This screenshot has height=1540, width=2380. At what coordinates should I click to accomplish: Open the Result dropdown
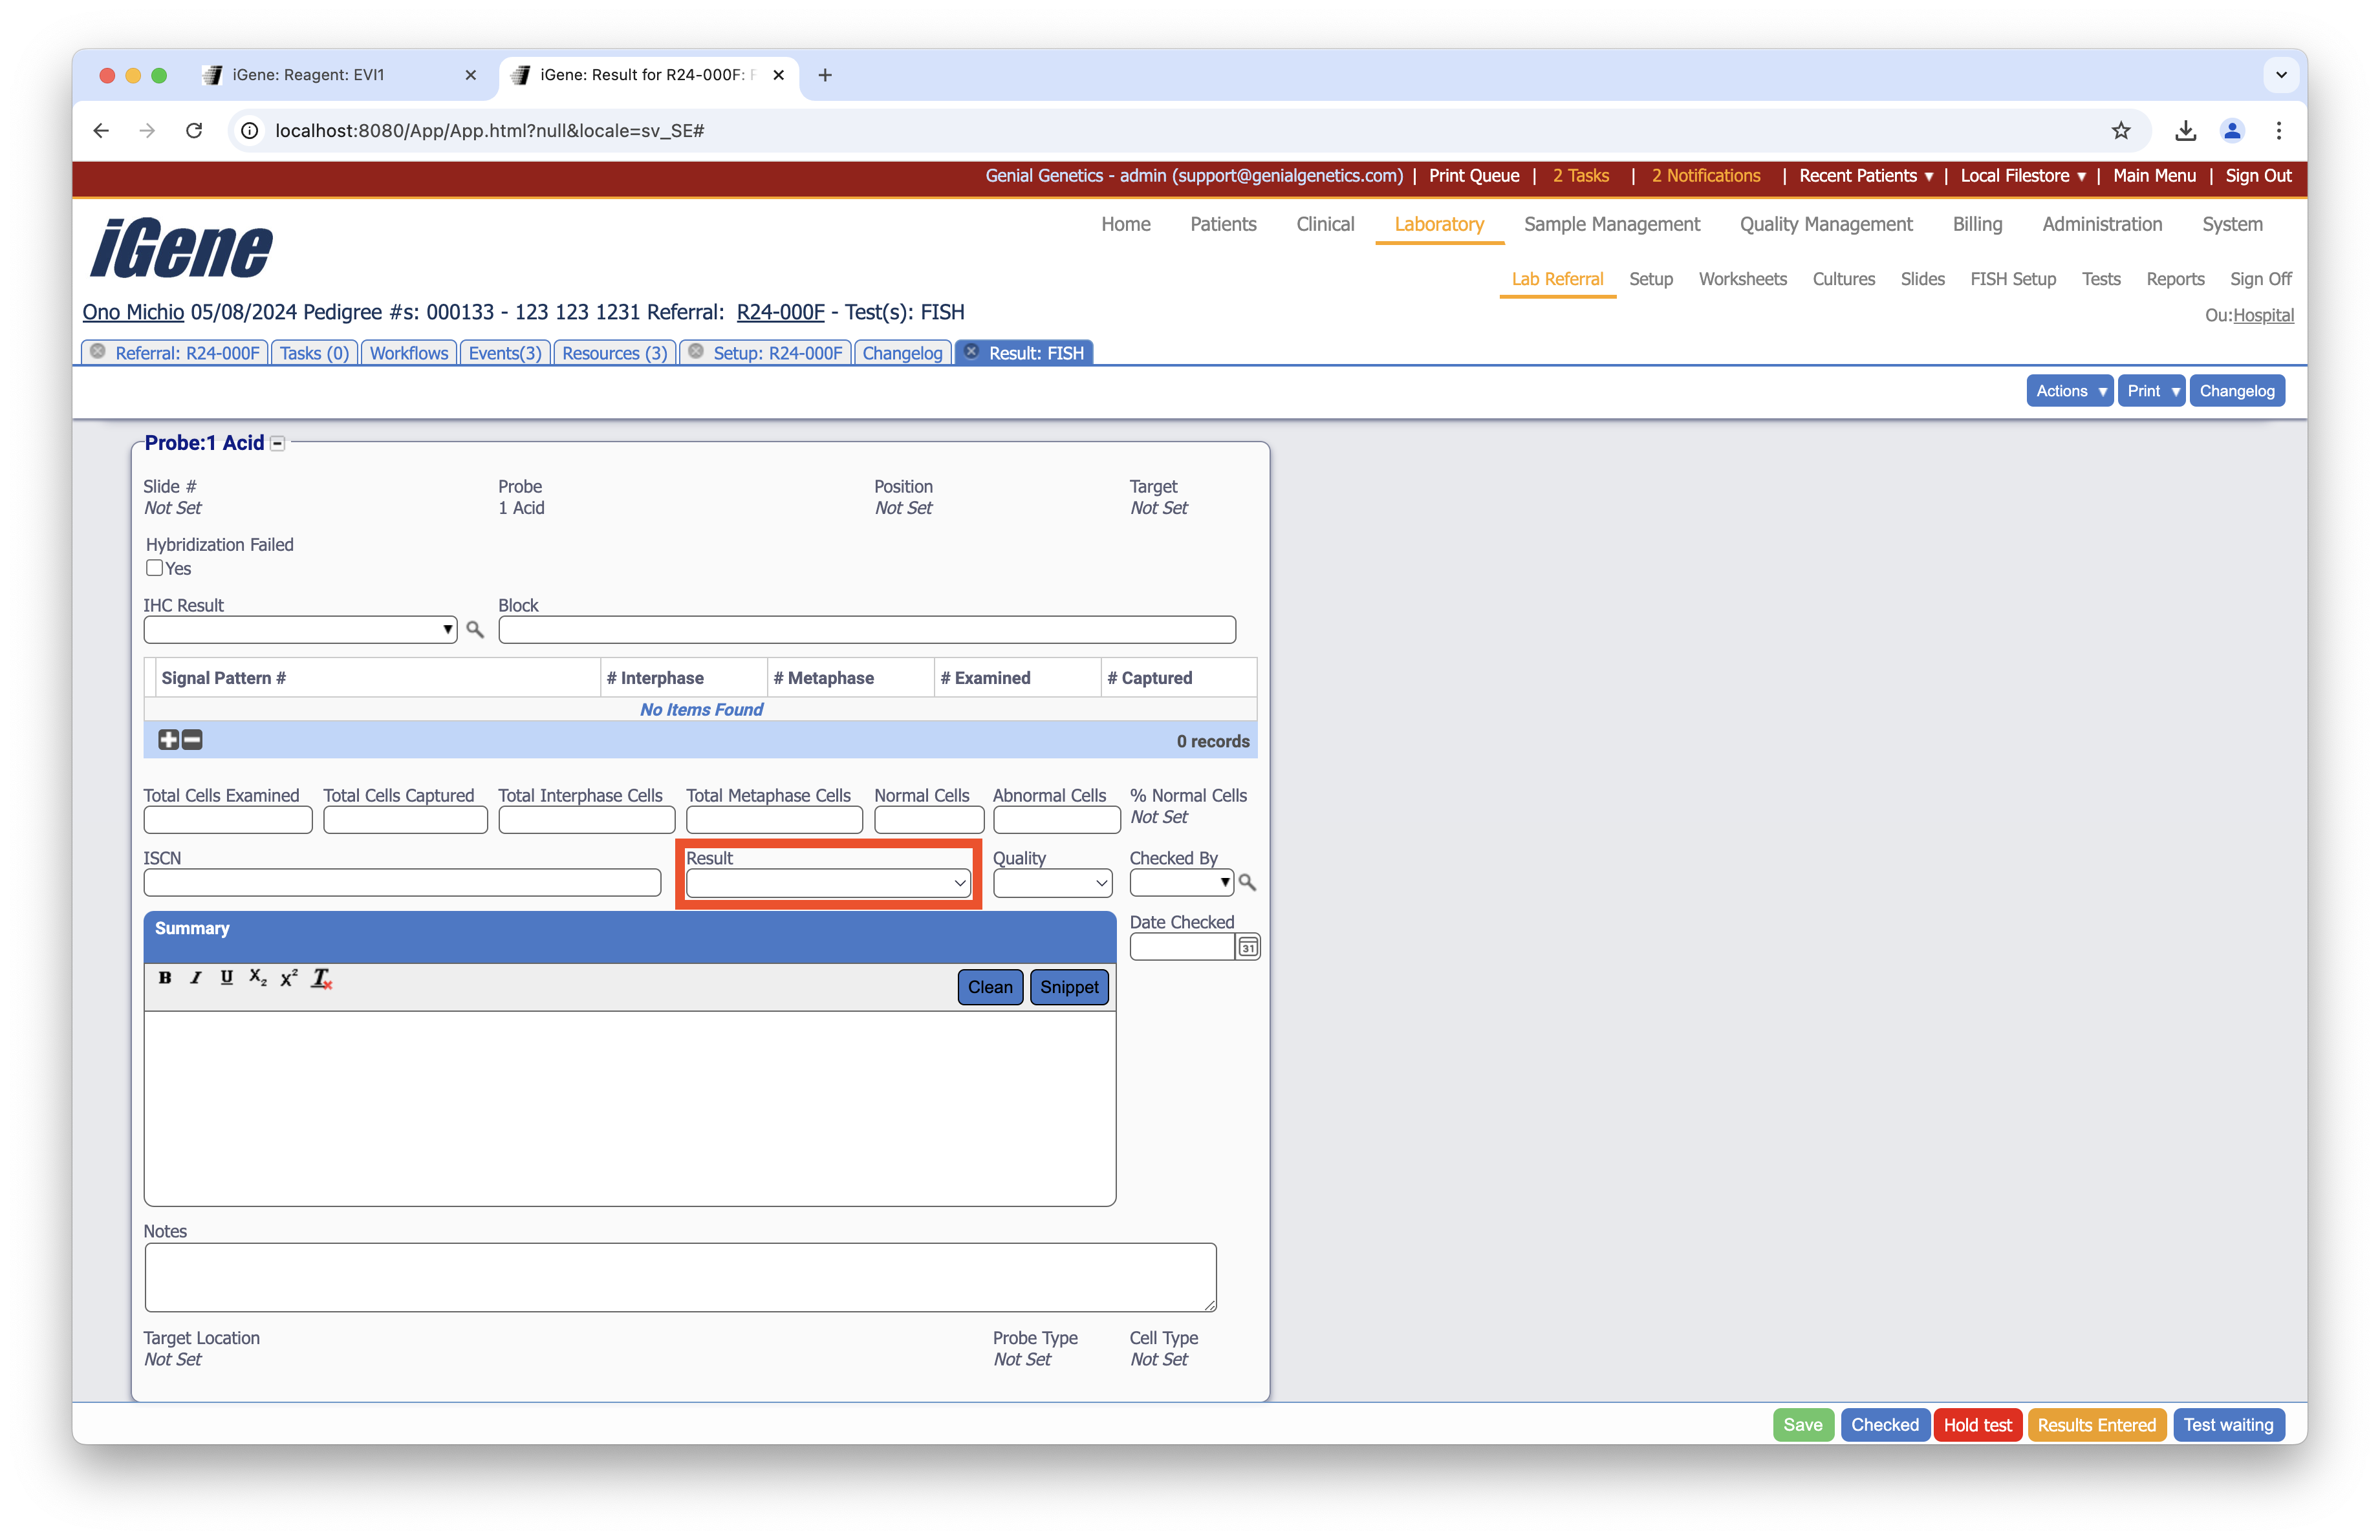pos(827,882)
